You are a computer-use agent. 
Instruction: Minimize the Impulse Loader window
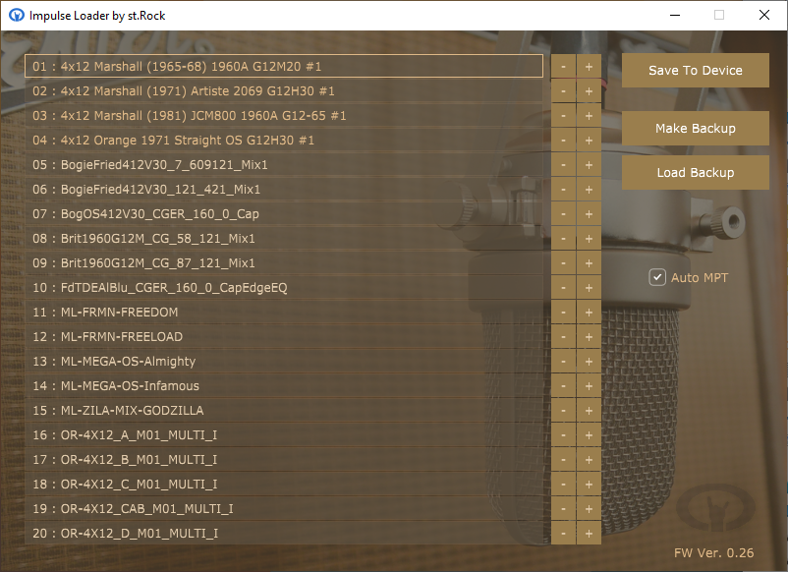click(x=675, y=15)
